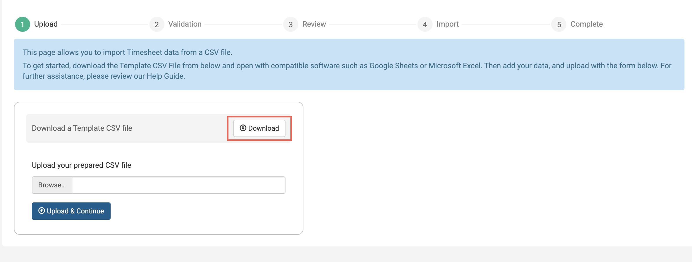Select the Upload step label text
The image size is (692, 262).
46,24
